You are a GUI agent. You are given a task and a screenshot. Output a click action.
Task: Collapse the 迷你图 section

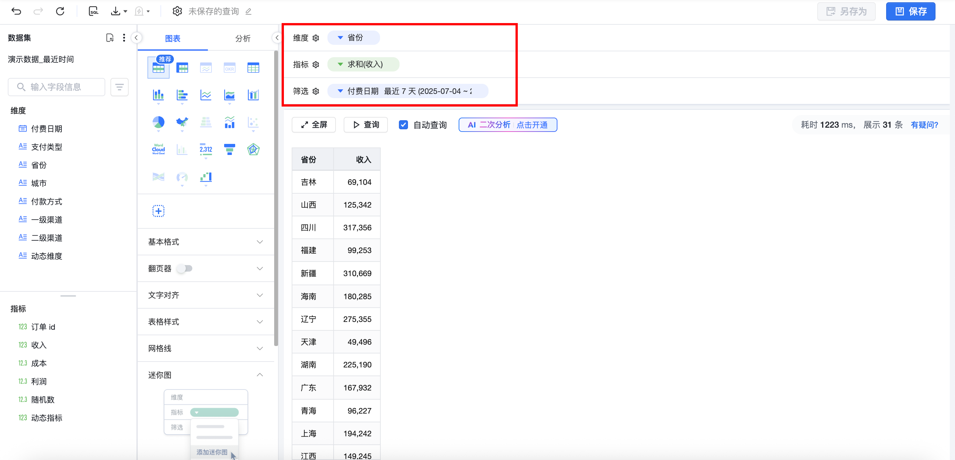260,375
